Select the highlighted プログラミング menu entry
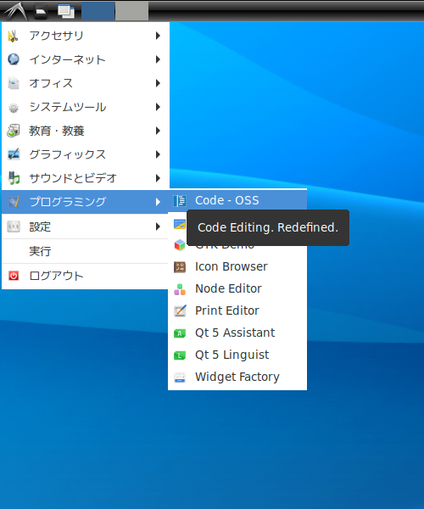 click(x=85, y=202)
